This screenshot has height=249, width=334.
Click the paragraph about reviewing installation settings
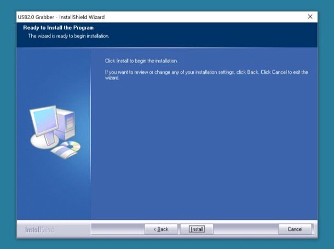click(x=206, y=75)
